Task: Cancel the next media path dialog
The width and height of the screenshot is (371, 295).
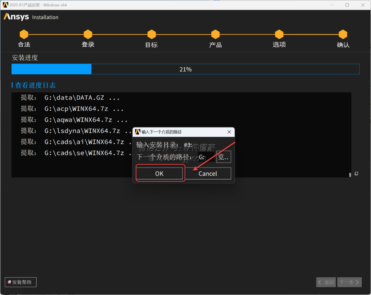Action: pos(208,173)
